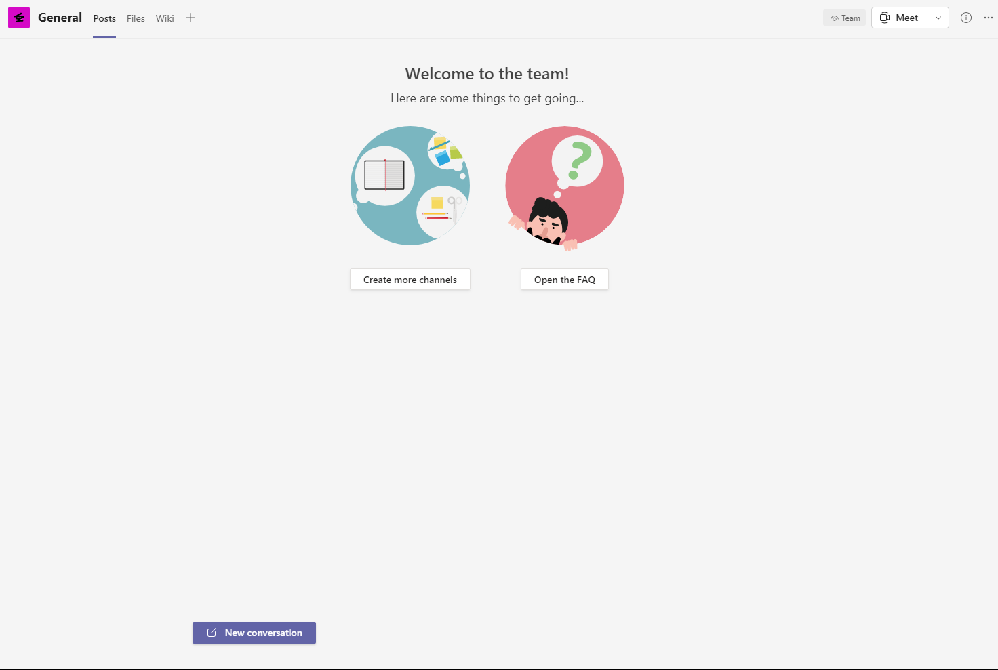Screen dimensions: 998x670
Task: Select the Posts tab
Action: (104, 18)
